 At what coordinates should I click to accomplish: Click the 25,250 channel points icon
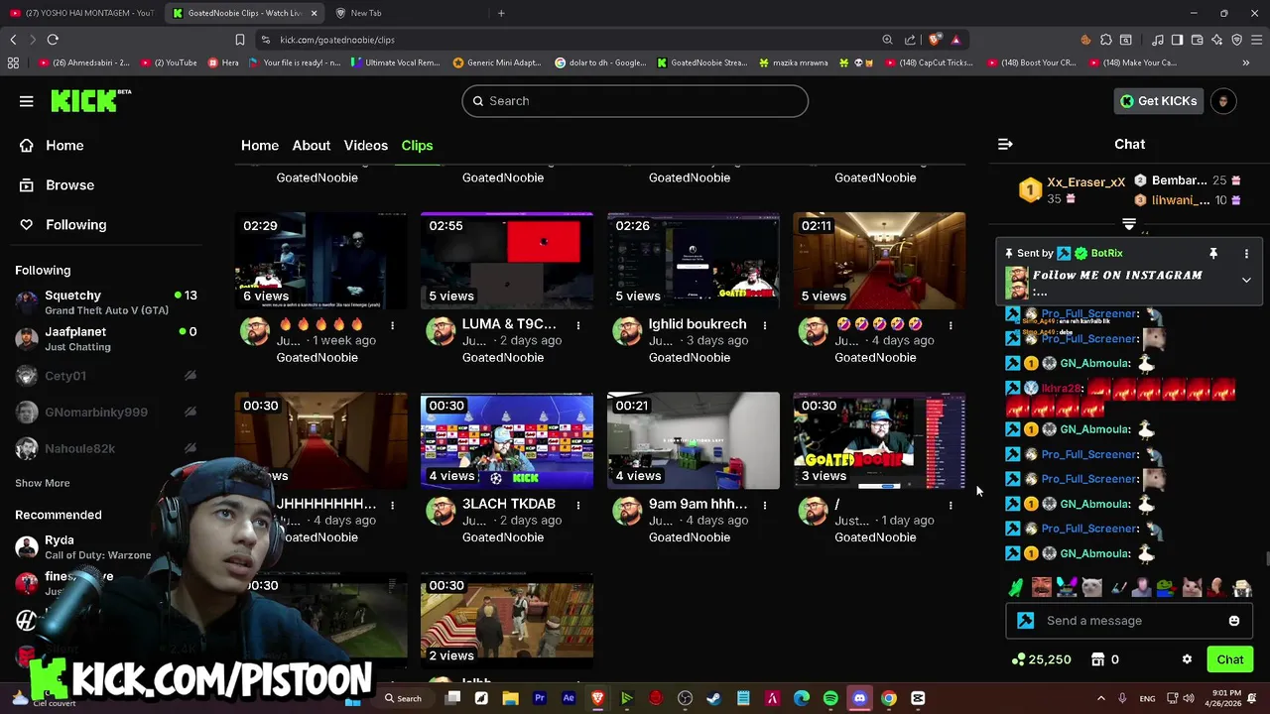(1018, 659)
